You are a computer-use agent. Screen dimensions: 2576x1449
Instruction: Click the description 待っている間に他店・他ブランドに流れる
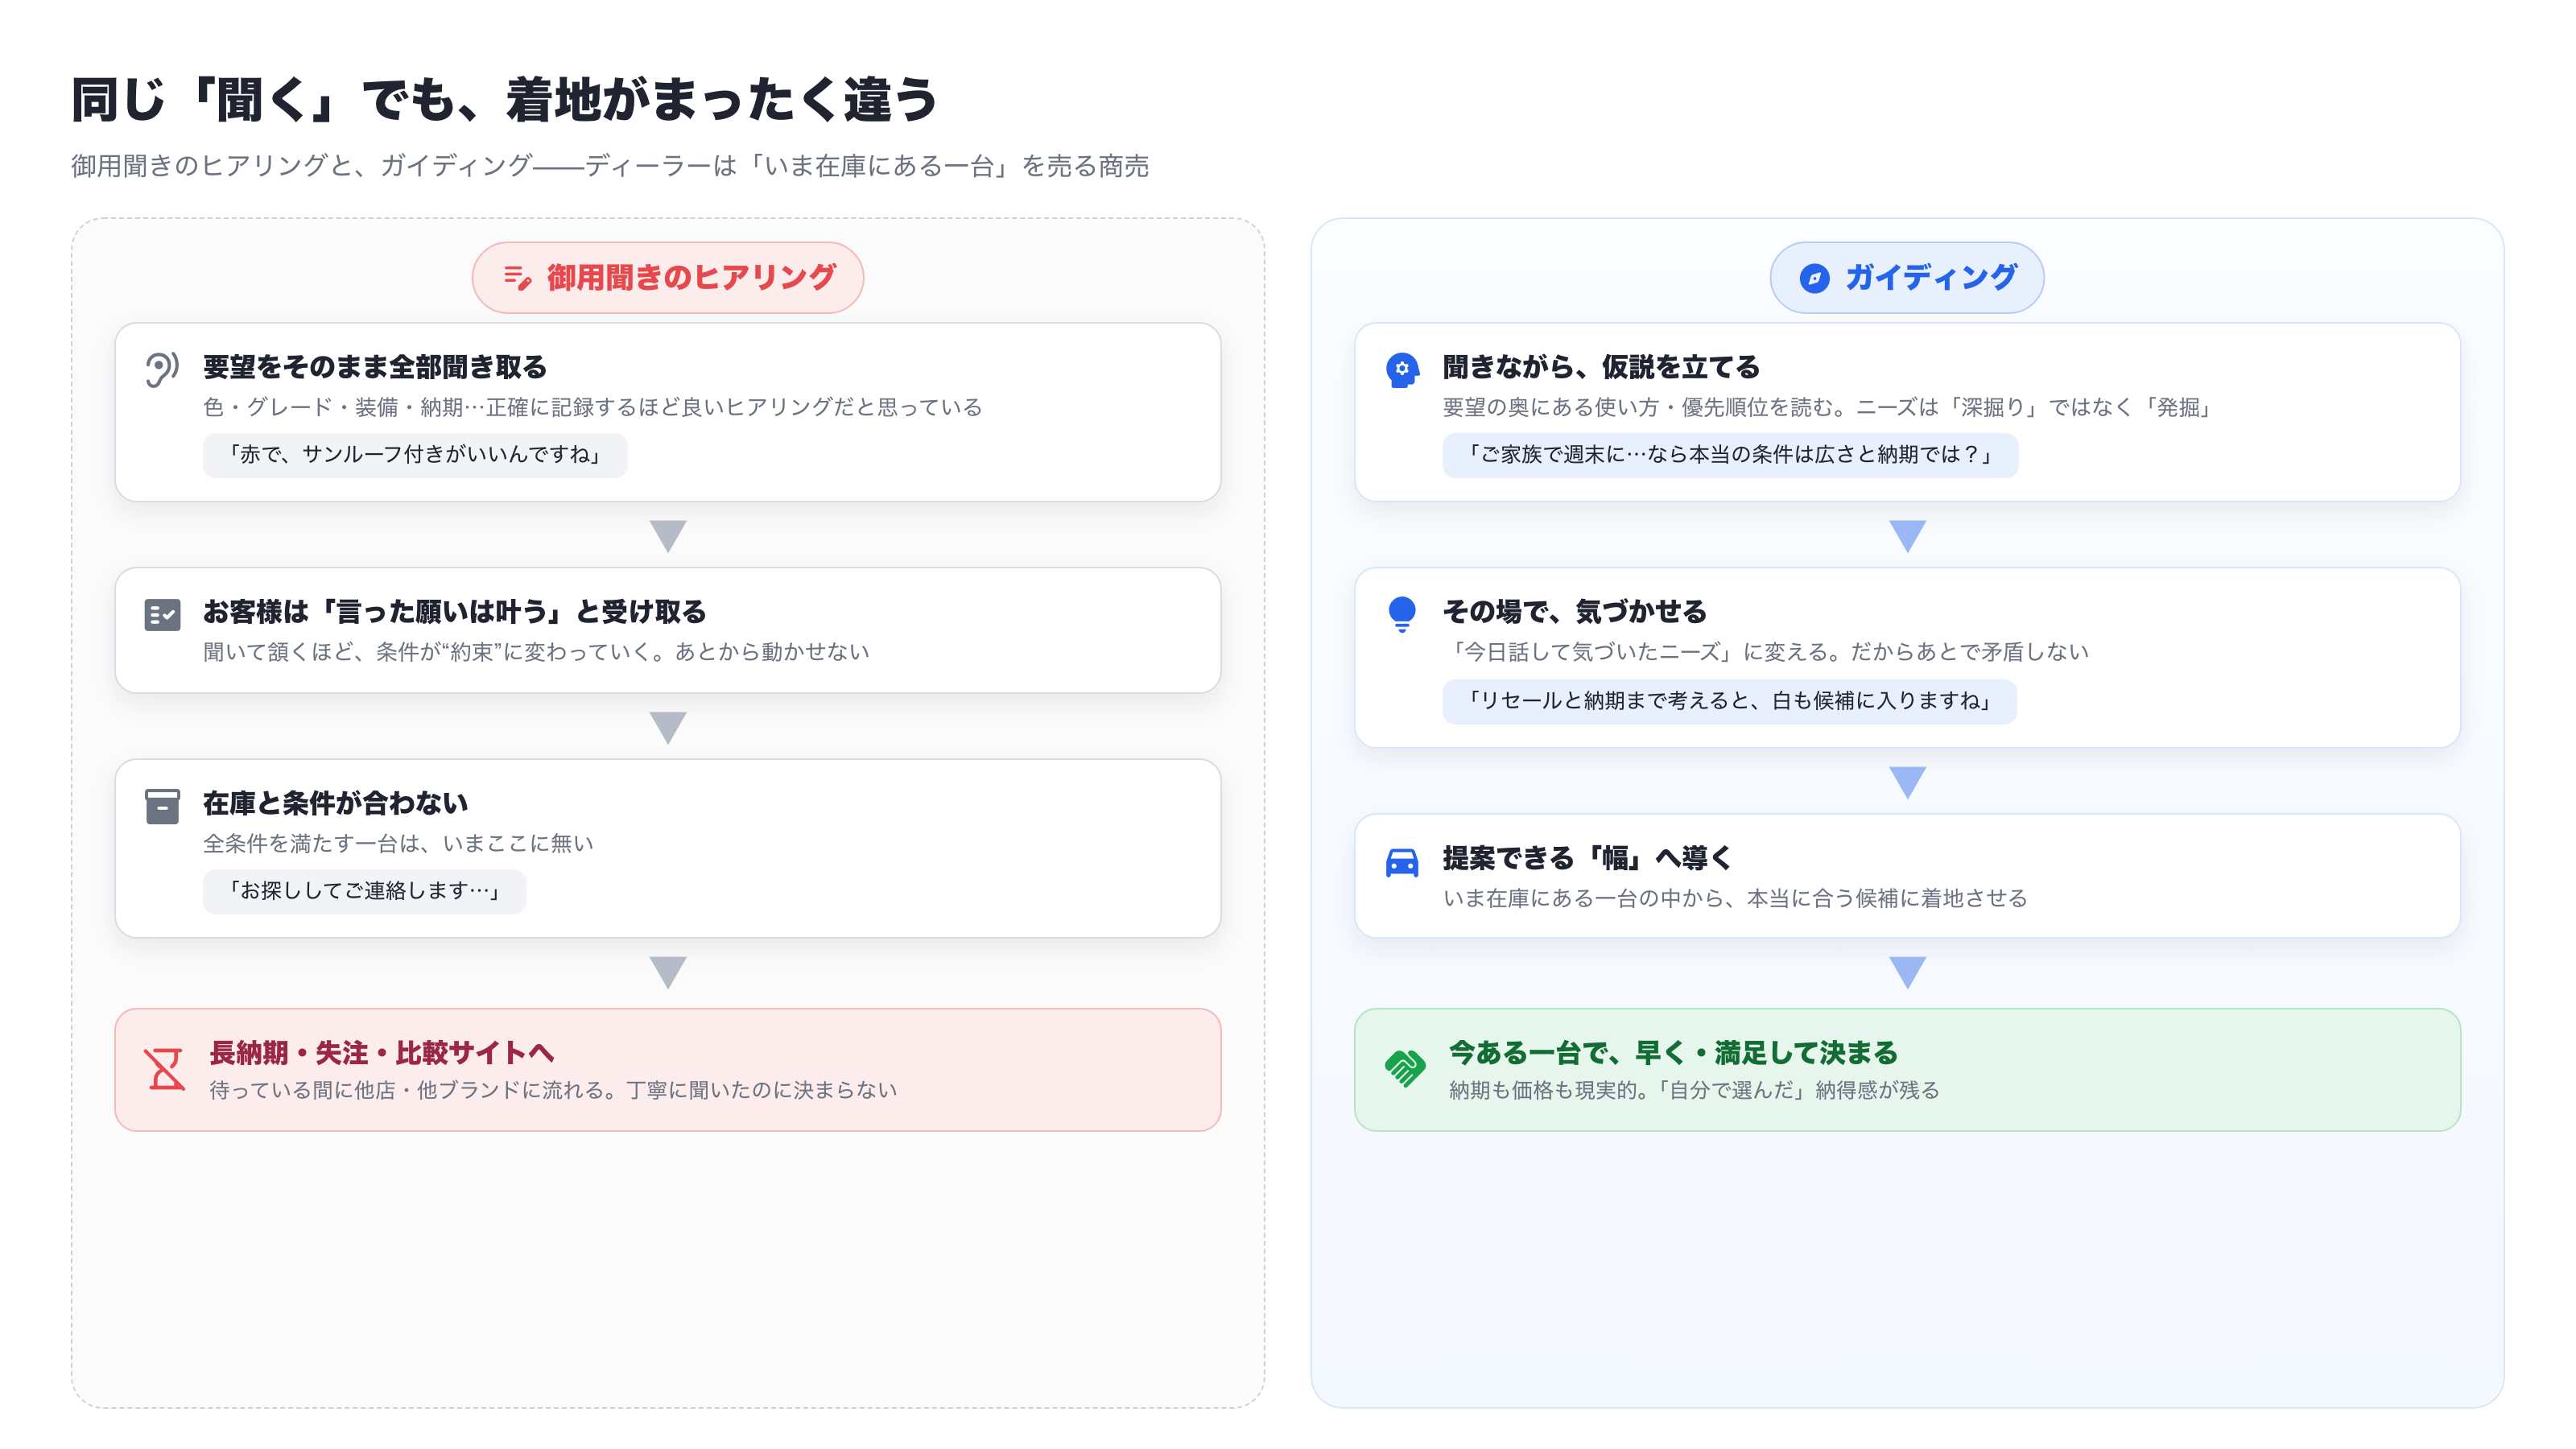click(553, 1090)
